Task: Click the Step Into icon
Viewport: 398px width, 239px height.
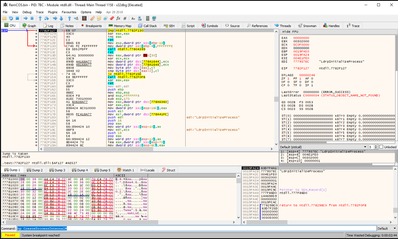Action: [x=40, y=18]
